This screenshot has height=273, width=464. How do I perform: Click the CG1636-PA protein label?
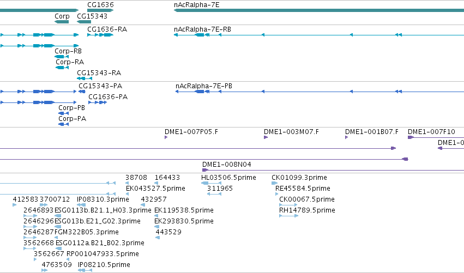[108, 97]
